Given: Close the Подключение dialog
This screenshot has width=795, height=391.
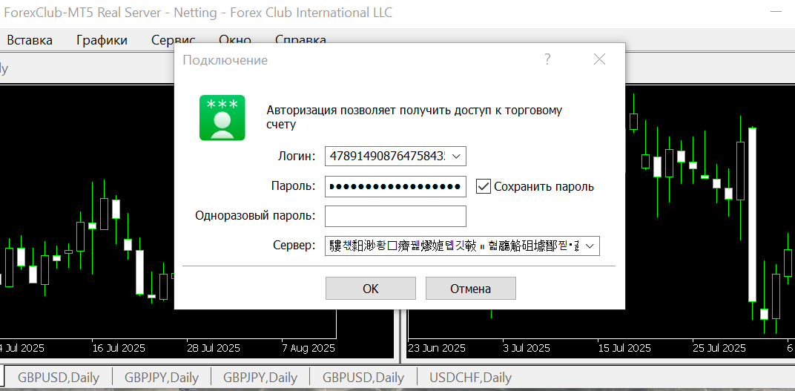Looking at the screenshot, I should pyautogui.click(x=599, y=59).
